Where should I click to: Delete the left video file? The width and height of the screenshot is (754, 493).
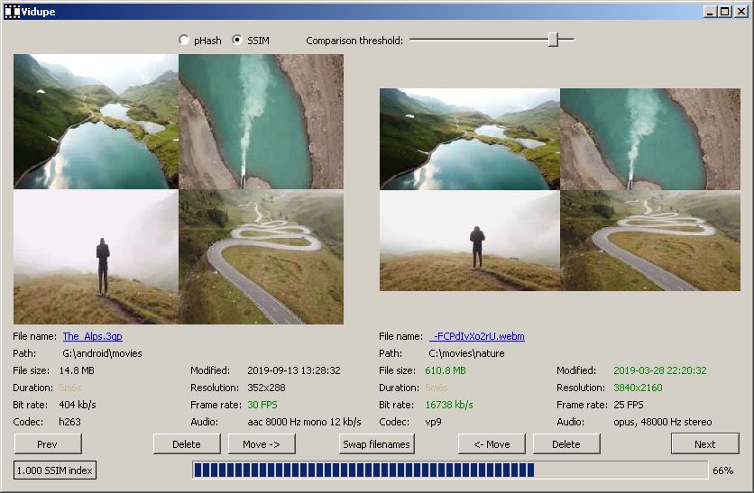pos(187,443)
